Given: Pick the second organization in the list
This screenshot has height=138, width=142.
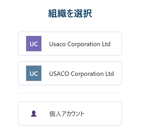Looking at the screenshot, I should 70,73.
